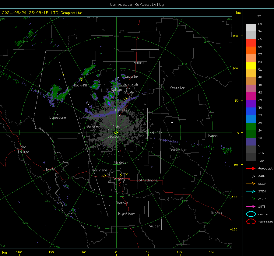Click the red swatch between 65 and 60

click(x=251, y=43)
